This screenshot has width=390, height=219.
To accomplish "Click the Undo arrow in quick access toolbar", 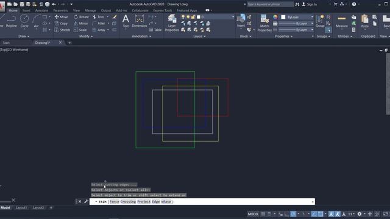I will pos(54,4).
